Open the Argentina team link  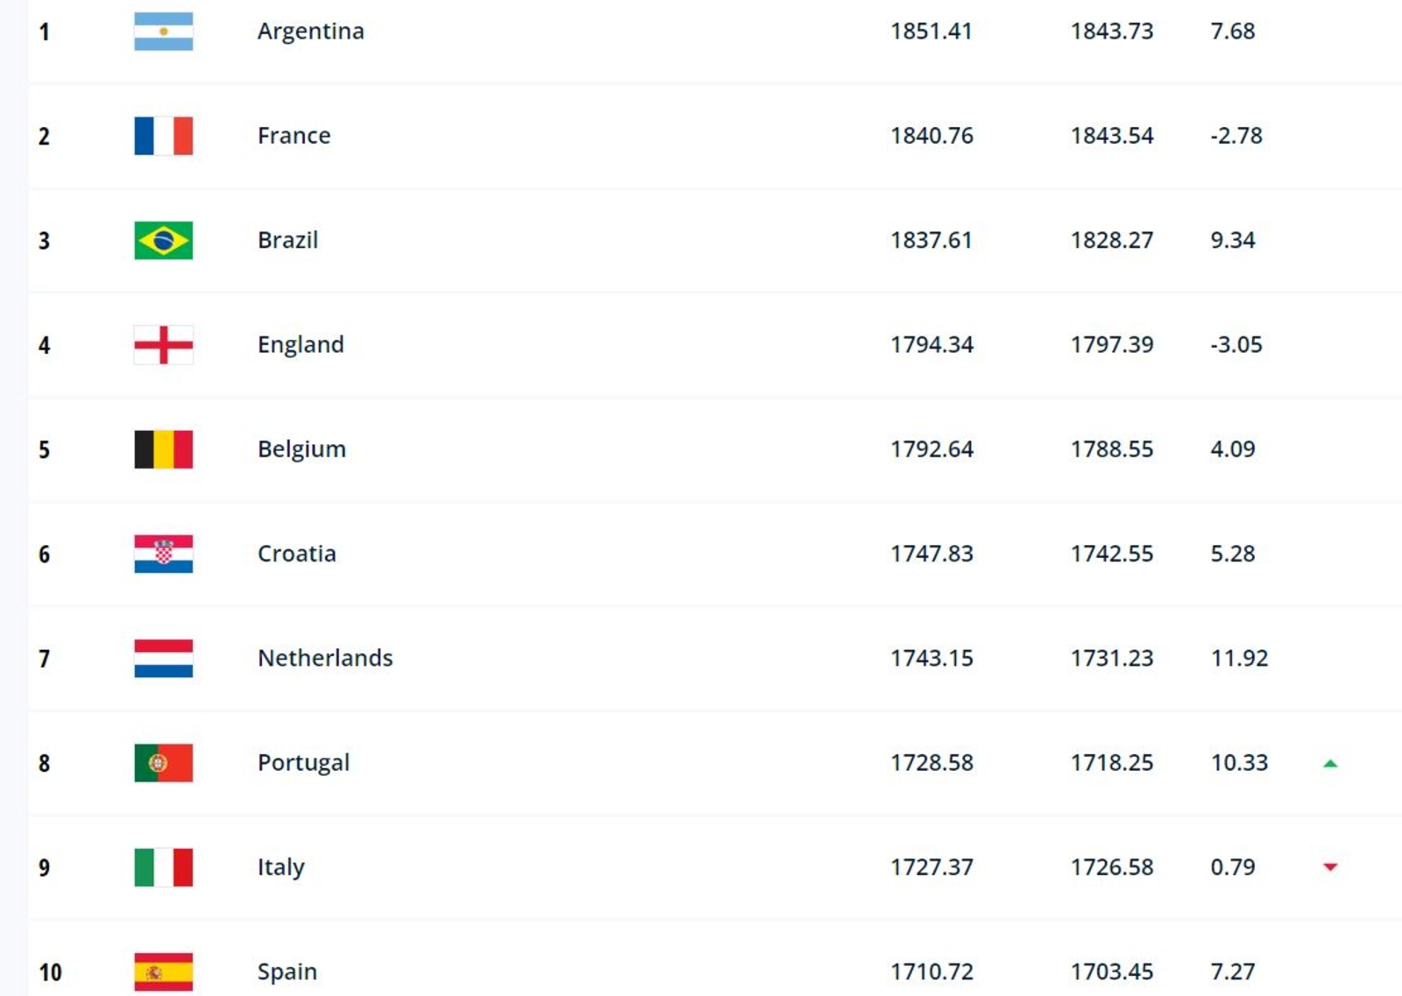pos(311,32)
